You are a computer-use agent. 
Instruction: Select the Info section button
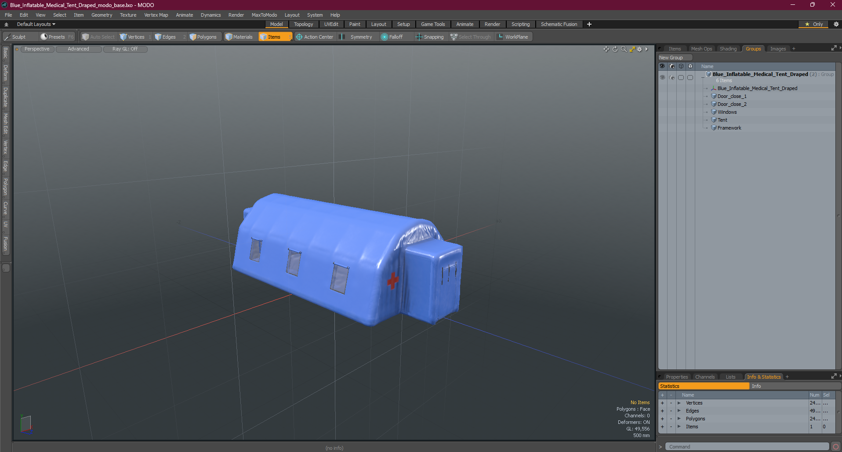pyautogui.click(x=795, y=386)
